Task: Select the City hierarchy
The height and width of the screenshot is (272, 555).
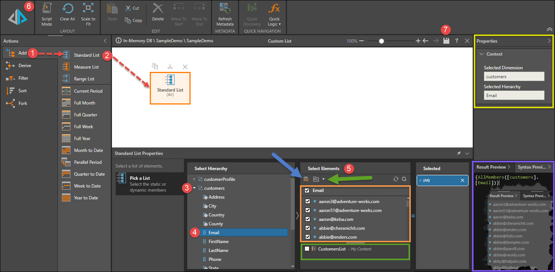Action: pyautogui.click(x=210, y=206)
